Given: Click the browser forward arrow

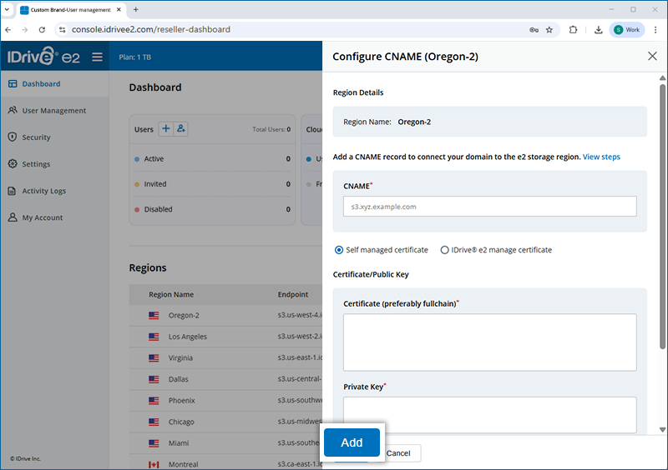Looking at the screenshot, I should [x=25, y=30].
